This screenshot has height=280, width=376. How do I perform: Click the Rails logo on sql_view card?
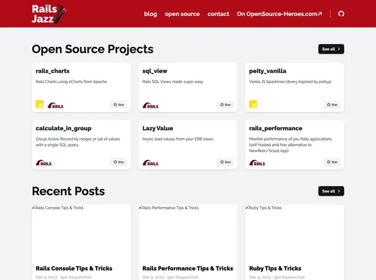(150, 106)
